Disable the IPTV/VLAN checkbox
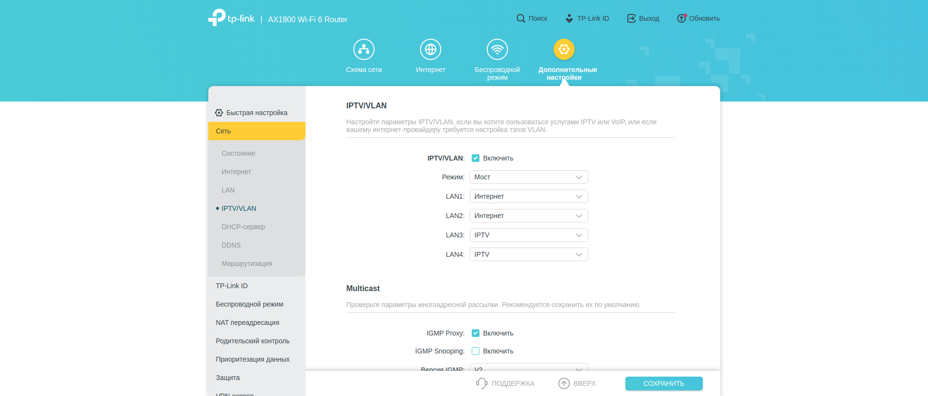This screenshot has height=396, width=928. pos(476,158)
